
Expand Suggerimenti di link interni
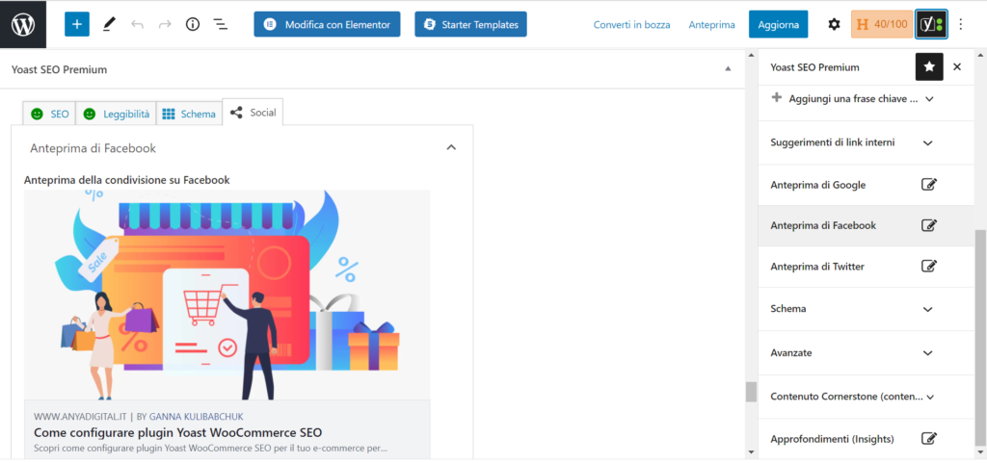coord(928,142)
